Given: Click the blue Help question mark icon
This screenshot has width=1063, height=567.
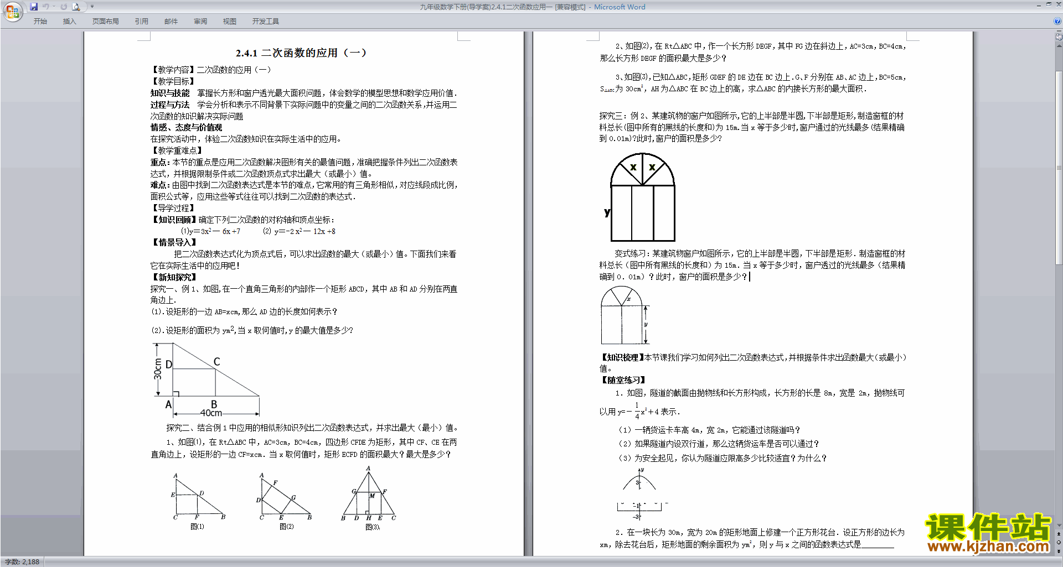Looking at the screenshot, I should pyautogui.click(x=1058, y=21).
